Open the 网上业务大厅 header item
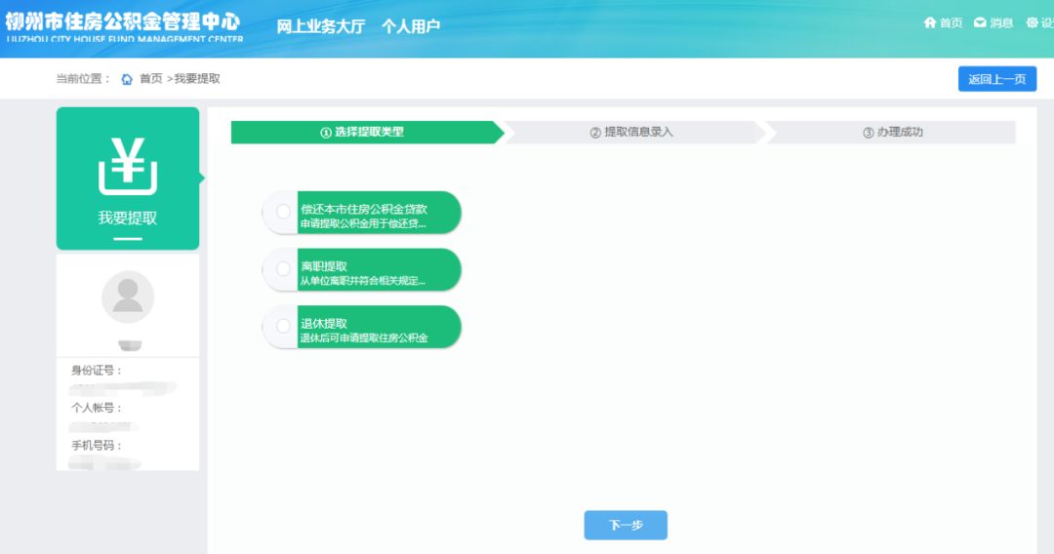 point(321,26)
